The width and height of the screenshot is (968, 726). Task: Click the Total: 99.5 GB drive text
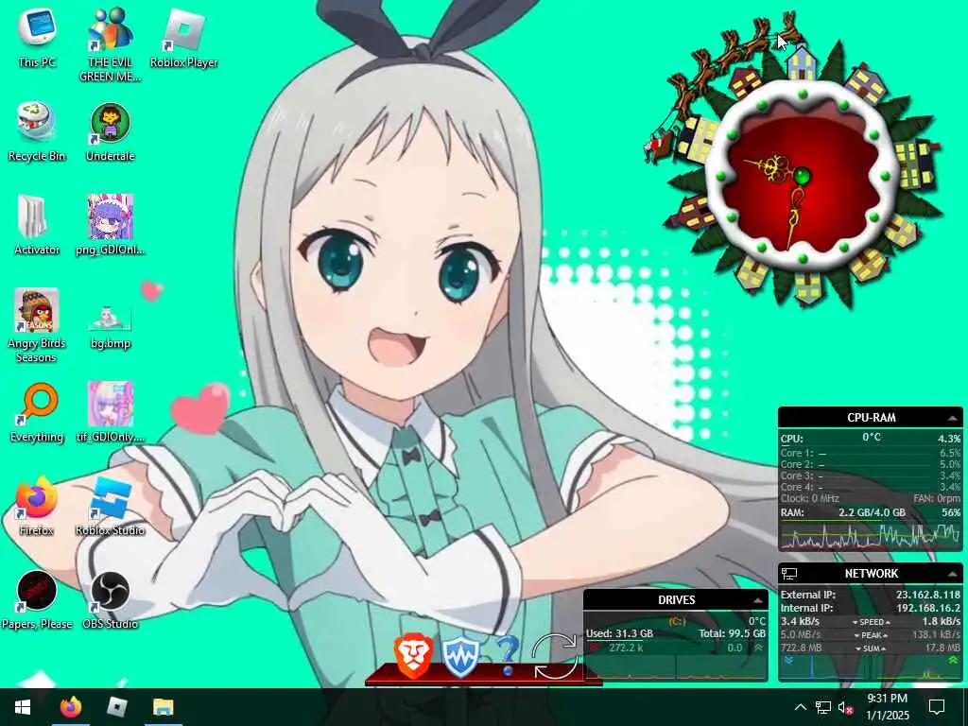click(733, 633)
